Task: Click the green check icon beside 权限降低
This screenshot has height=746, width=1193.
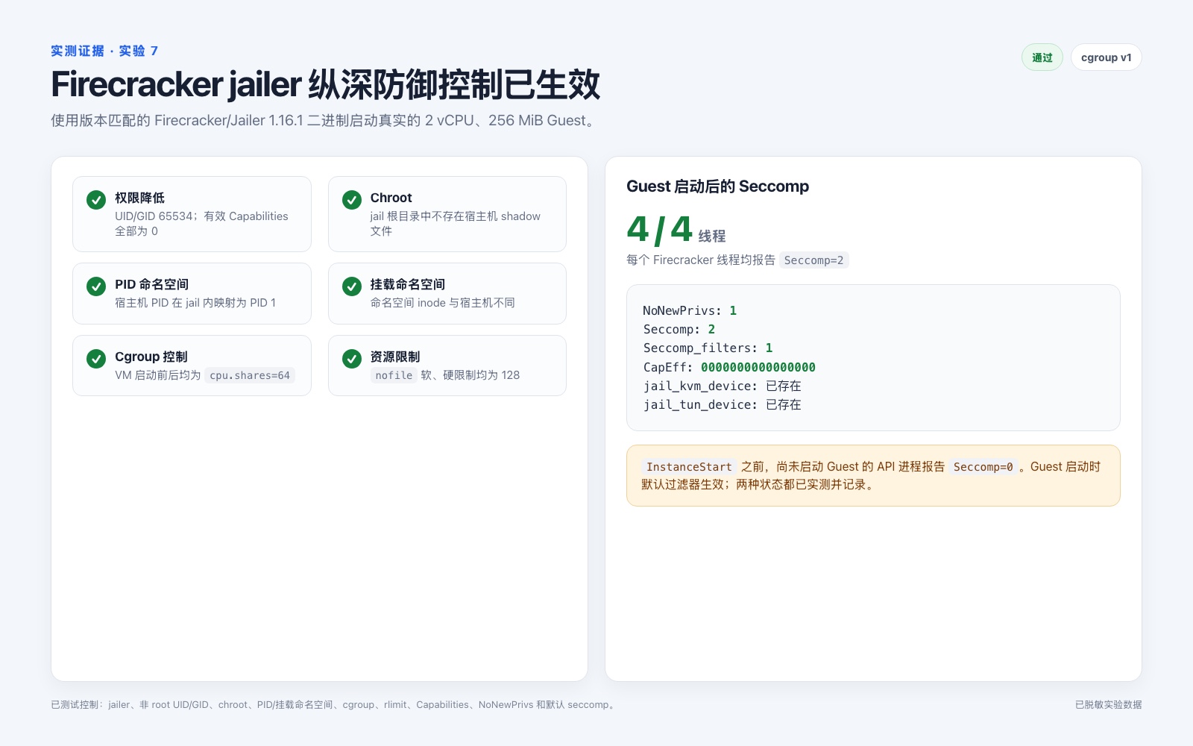Action: click(x=96, y=200)
